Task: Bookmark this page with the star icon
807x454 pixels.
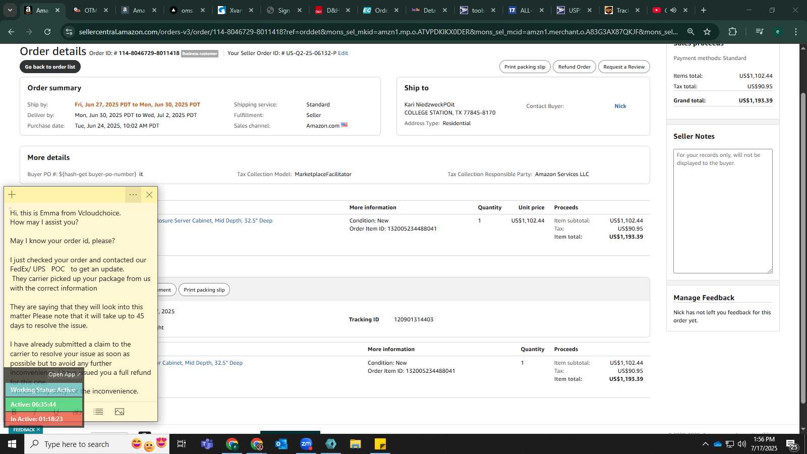Action: [x=707, y=32]
